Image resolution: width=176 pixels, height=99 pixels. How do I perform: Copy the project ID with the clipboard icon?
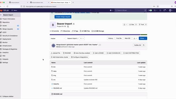click(x=68, y=27)
